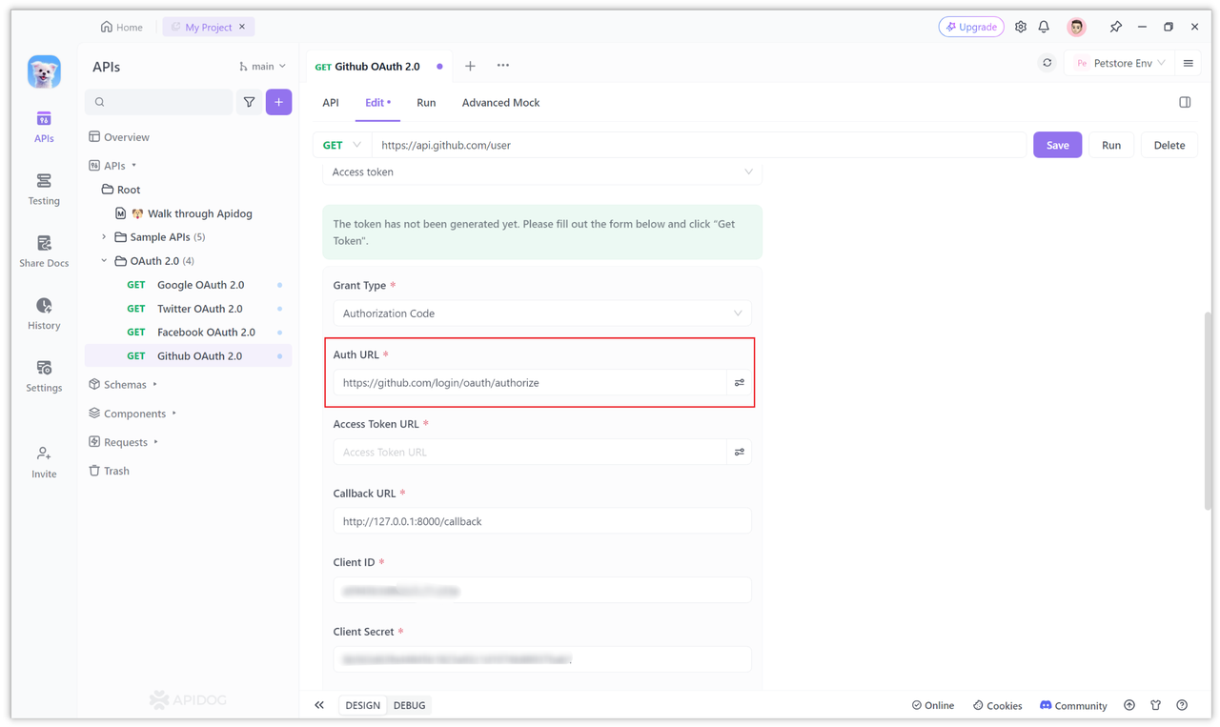
Task: Expand the Sample APIs folder
Action: pos(104,237)
